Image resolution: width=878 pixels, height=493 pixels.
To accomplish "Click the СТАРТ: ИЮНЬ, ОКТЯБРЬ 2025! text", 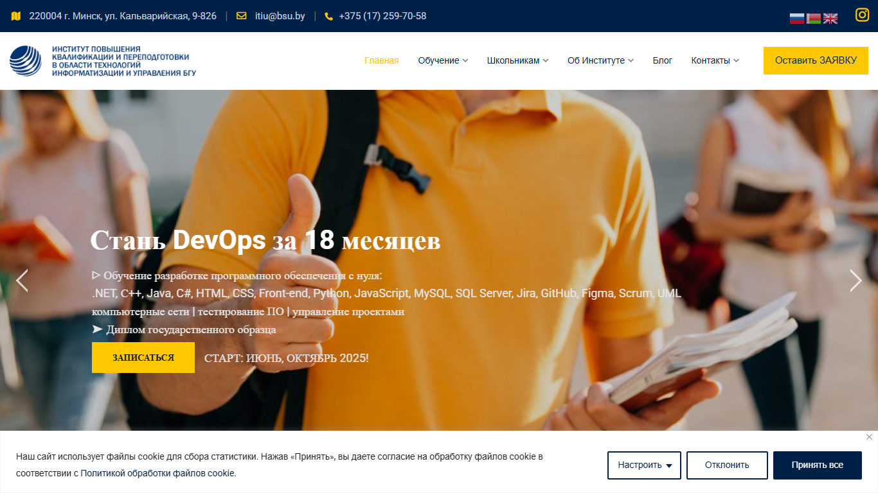I will coord(287,358).
